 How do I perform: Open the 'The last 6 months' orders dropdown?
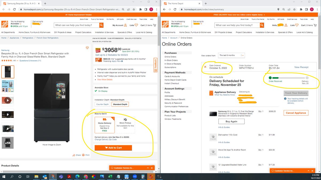coord(231,55)
